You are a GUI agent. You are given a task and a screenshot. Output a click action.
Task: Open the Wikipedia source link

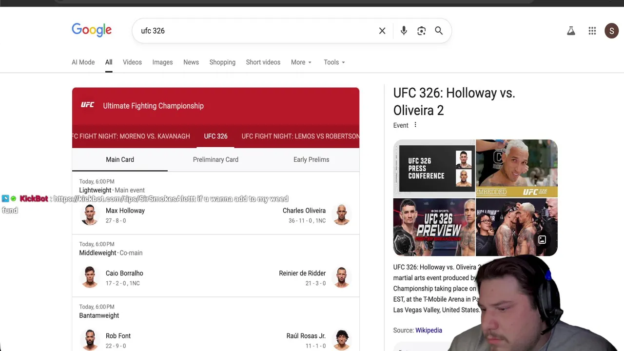[429, 330]
